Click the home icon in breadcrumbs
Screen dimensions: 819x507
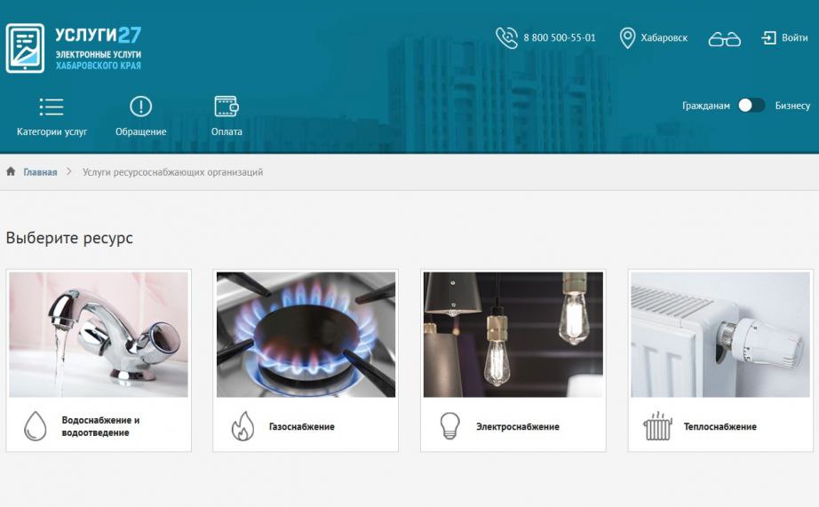[x=11, y=171]
